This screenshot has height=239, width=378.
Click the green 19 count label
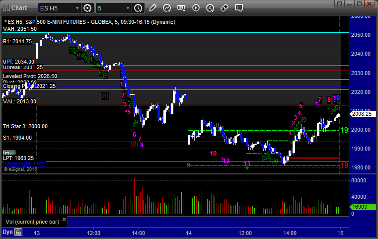(x=344, y=130)
